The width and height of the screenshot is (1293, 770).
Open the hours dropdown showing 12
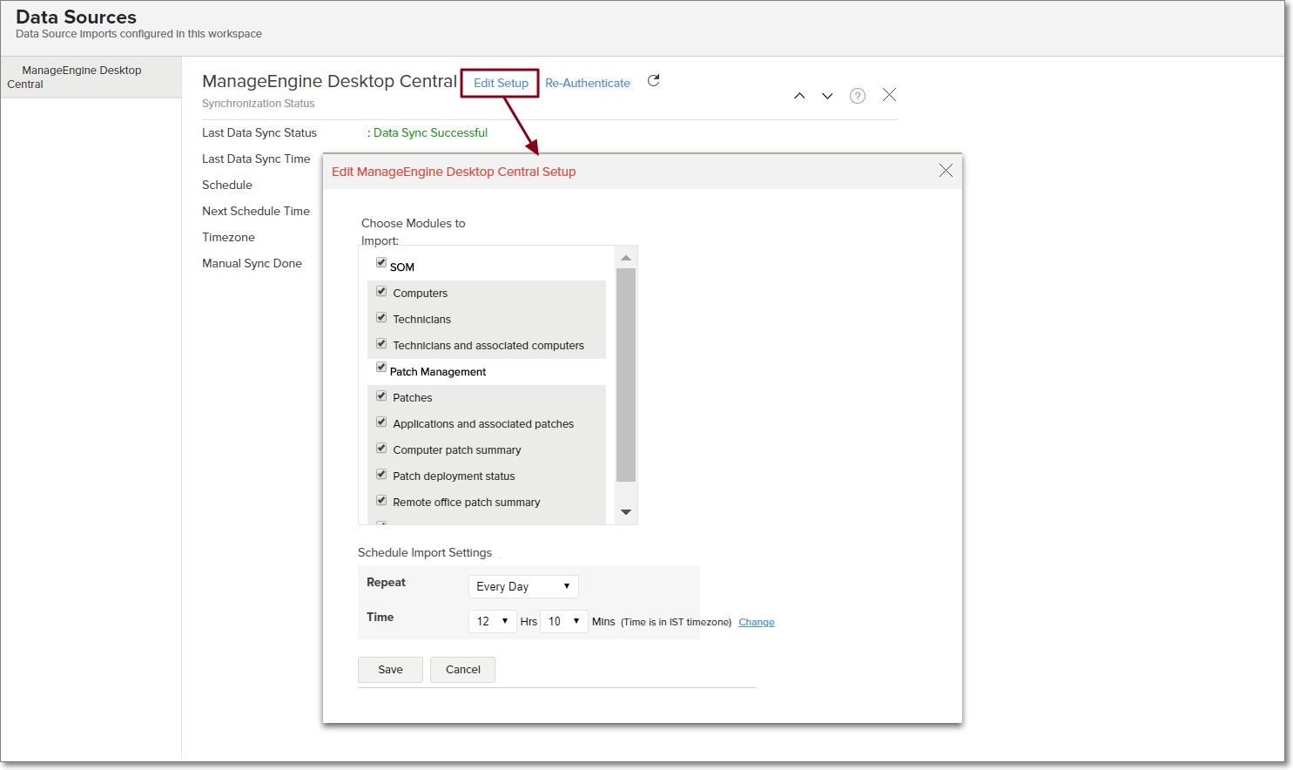point(493,621)
